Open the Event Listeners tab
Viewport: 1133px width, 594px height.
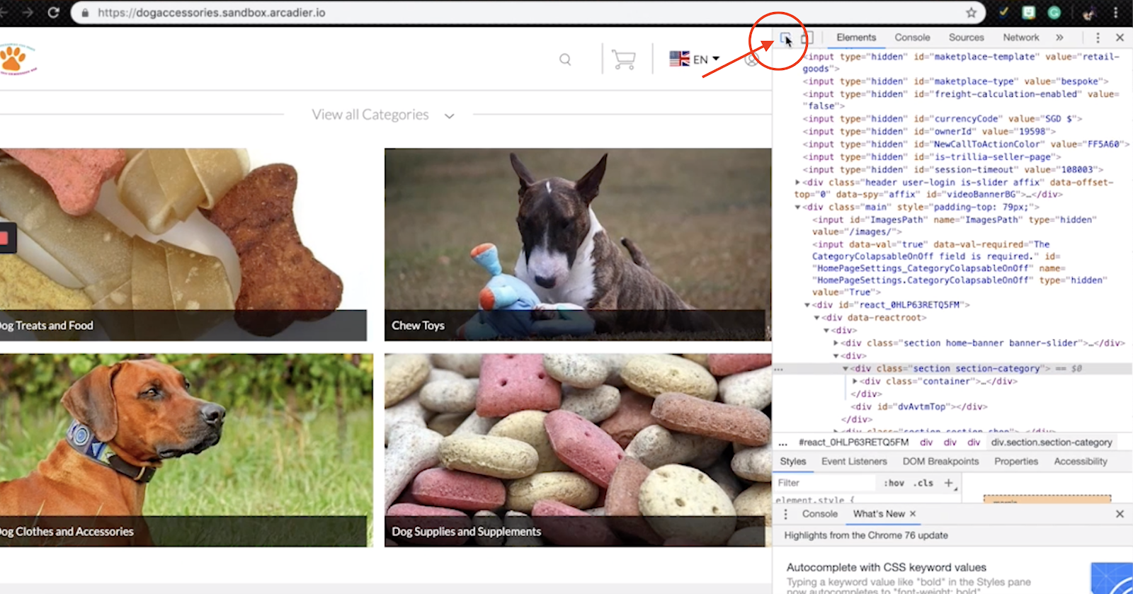854,462
